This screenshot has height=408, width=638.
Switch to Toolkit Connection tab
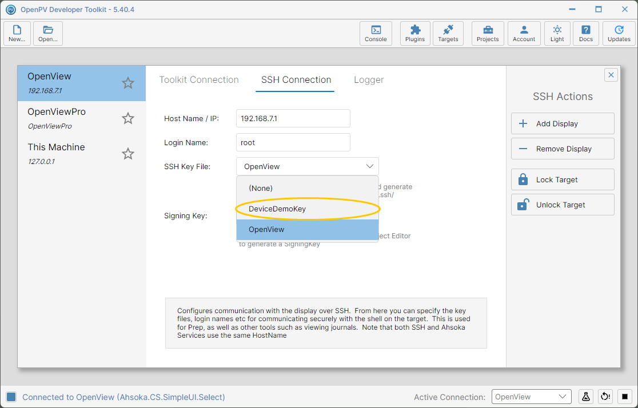tap(199, 80)
